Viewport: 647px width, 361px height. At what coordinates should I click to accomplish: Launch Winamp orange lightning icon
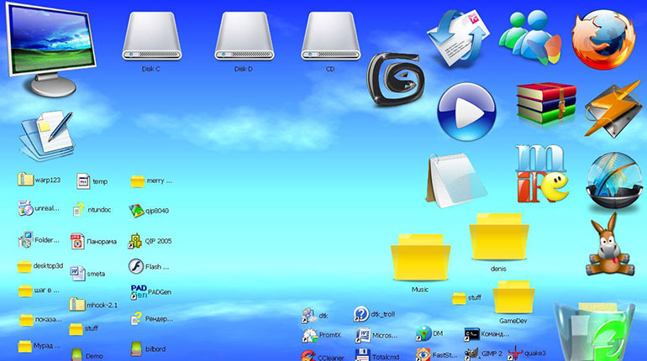pyautogui.click(x=613, y=109)
